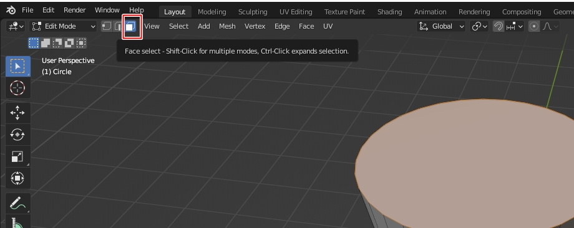The image size is (574, 228).
Task: Choose Invert Existing Selection mode
Action: [69, 43]
